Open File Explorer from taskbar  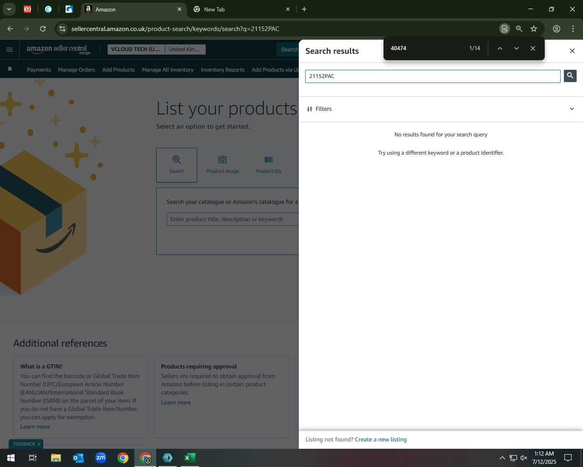[x=56, y=458]
